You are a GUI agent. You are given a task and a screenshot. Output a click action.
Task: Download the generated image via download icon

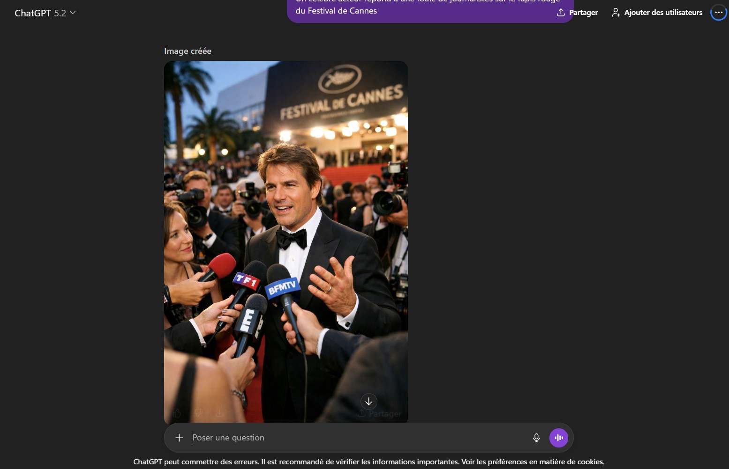[x=219, y=413]
